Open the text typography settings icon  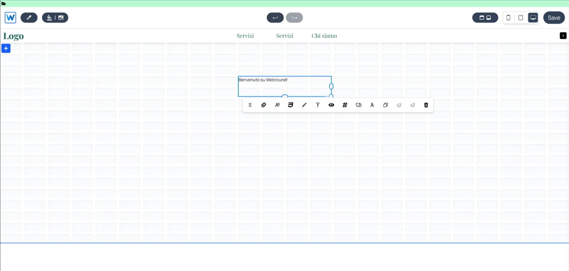277,105
